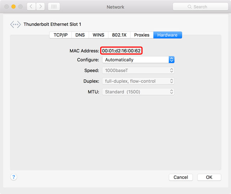This screenshot has height=194, width=231.
Task: Click the Thunderbolt Ethernet interface icon
Action: 15,24
